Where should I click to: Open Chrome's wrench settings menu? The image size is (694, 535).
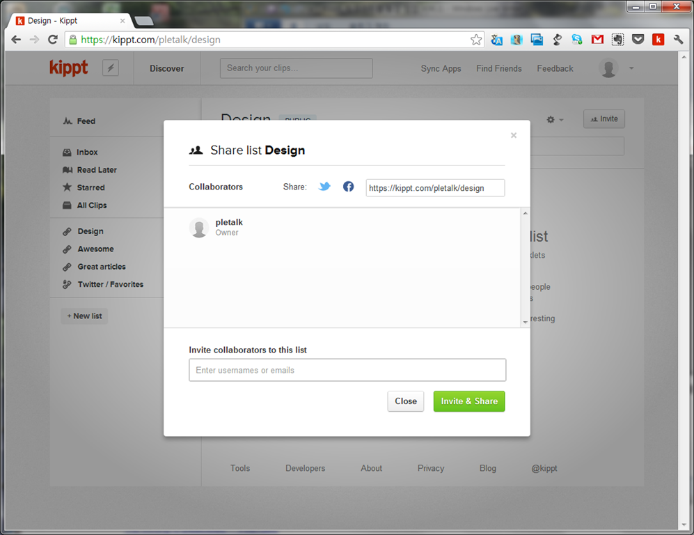678,40
